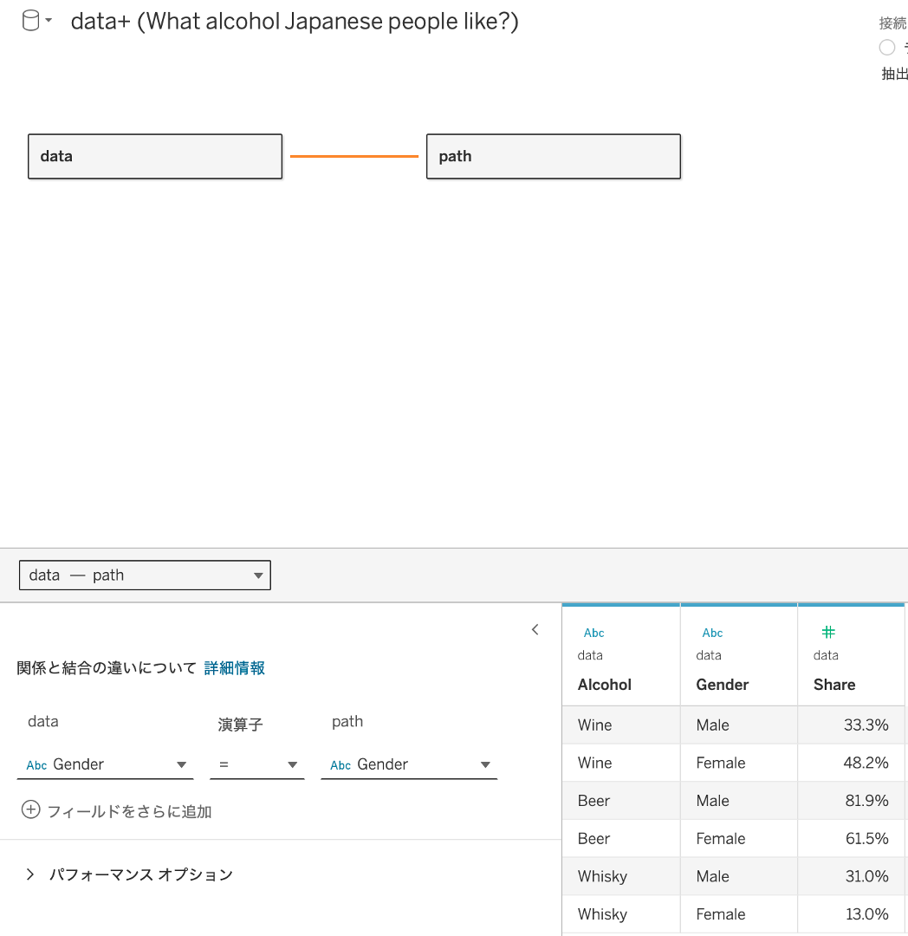Click the Abc type icon of Gender column
Screen dimensions: 908x936
pyautogui.click(x=712, y=633)
